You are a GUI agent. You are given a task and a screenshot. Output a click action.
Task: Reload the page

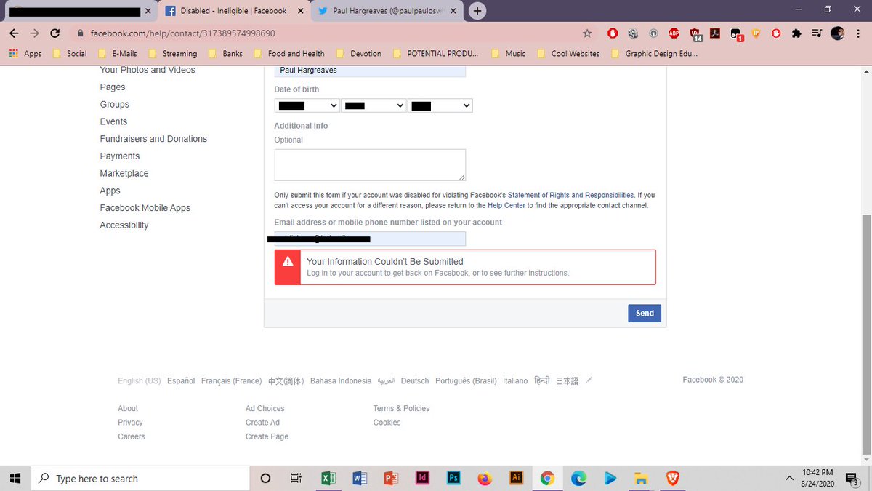tap(55, 33)
